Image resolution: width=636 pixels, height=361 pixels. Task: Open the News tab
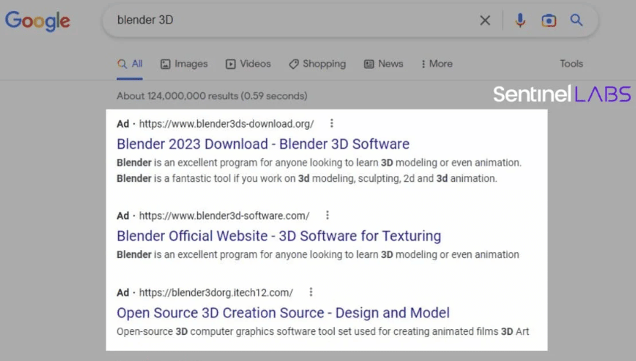[383, 64]
